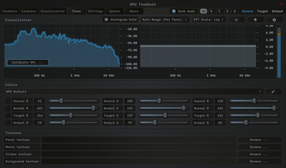This screenshot has height=168, width=286.
Task: Click the Source R color swatch
Action: point(8,101)
